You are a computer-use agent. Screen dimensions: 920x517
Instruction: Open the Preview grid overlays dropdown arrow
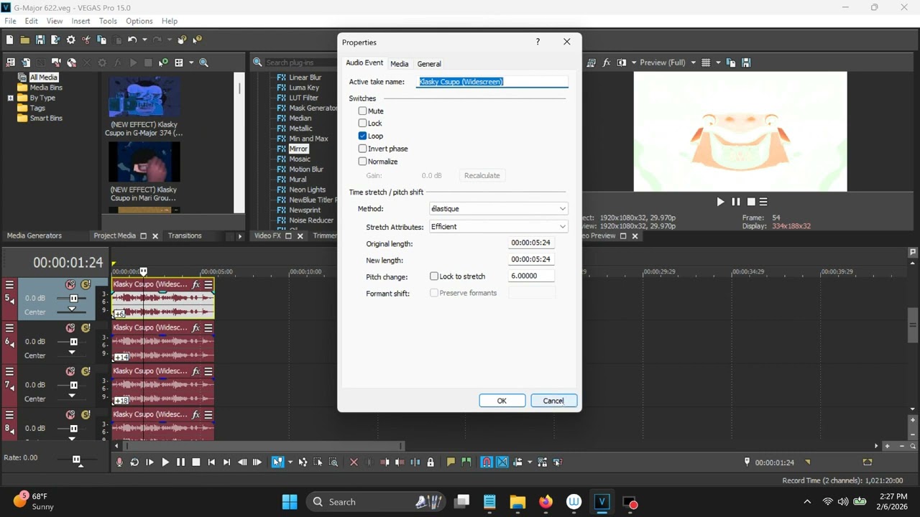click(x=717, y=62)
